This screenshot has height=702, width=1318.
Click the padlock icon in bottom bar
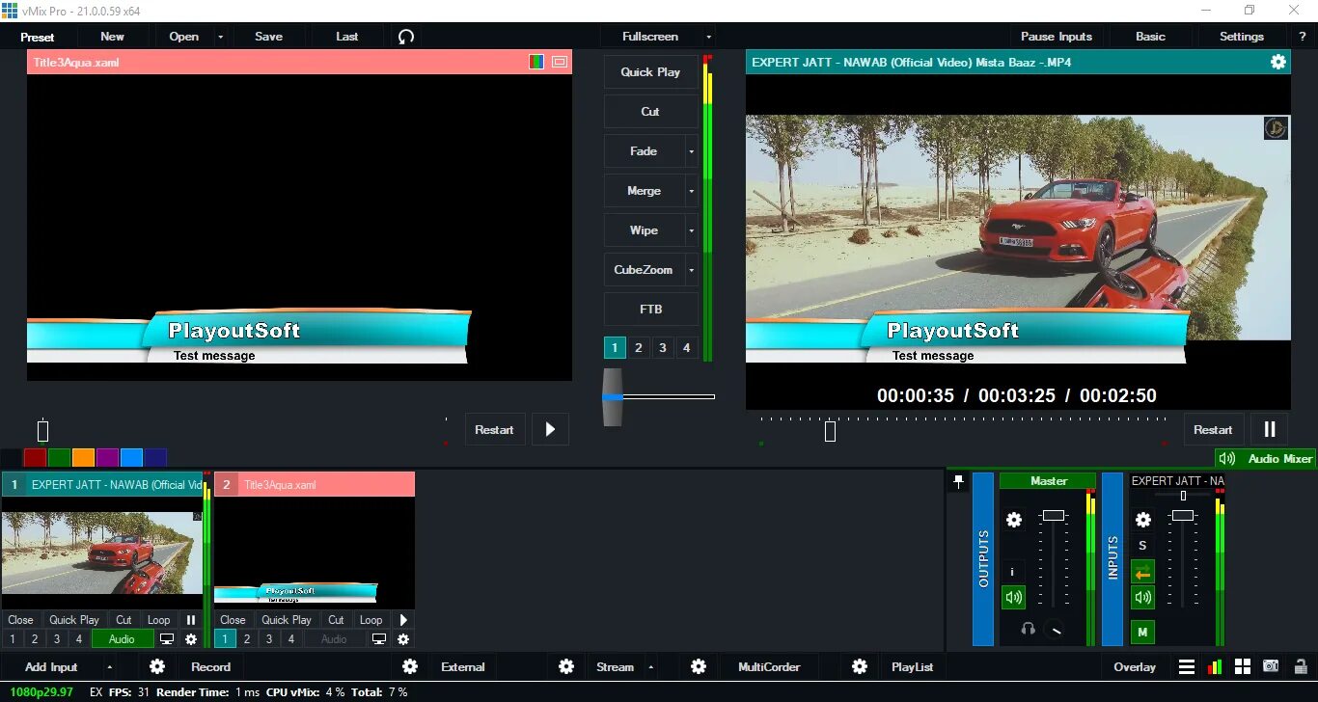(1299, 666)
